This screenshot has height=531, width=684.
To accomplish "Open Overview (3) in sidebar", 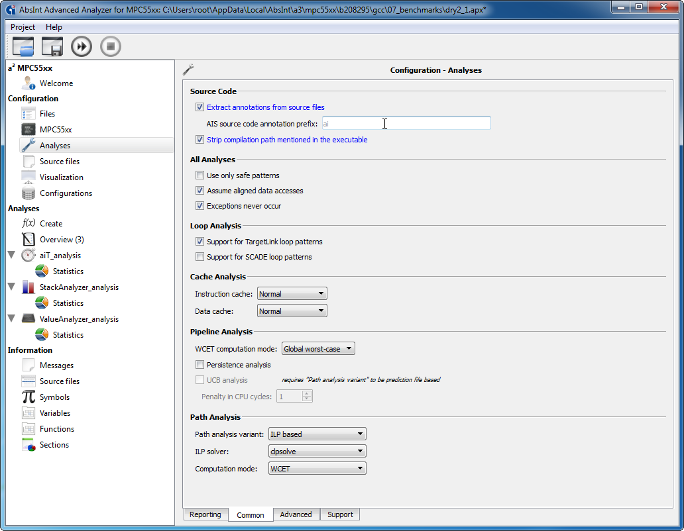I will click(x=62, y=240).
